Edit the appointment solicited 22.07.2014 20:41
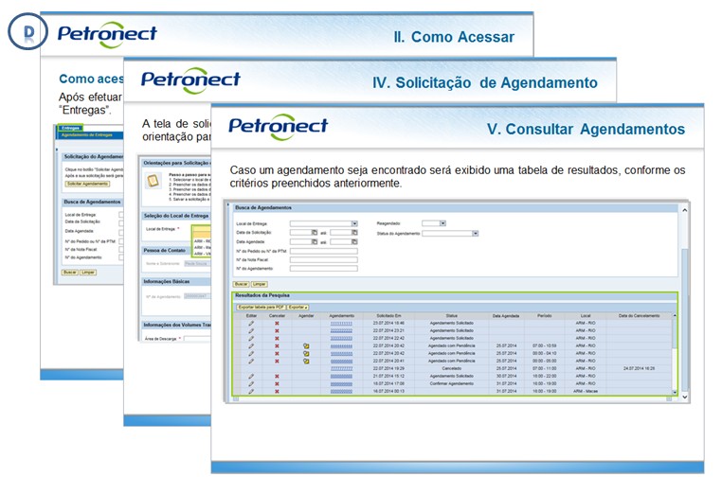This screenshot has height=477, width=722. click(251, 362)
